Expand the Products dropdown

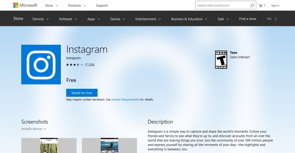pyautogui.click(x=77, y=6)
